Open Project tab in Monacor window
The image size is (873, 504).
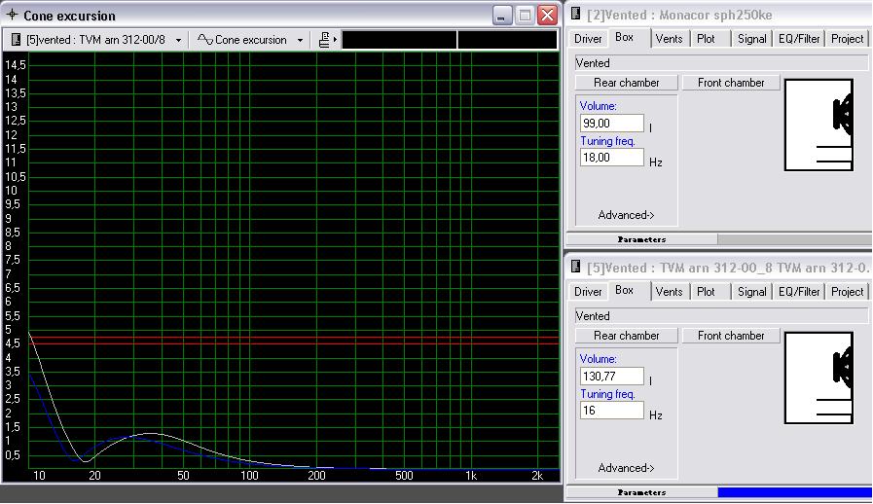click(x=848, y=38)
